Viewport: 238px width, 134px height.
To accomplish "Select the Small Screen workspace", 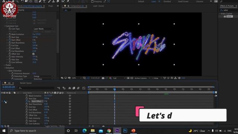I will 183,1.
